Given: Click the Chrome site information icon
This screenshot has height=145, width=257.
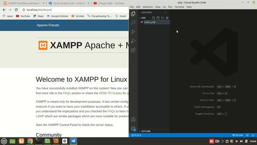Looking at the screenshot, I should tap(24, 10).
